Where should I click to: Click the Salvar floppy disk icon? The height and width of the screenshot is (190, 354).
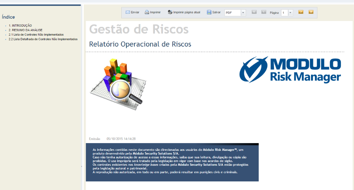click(209, 12)
